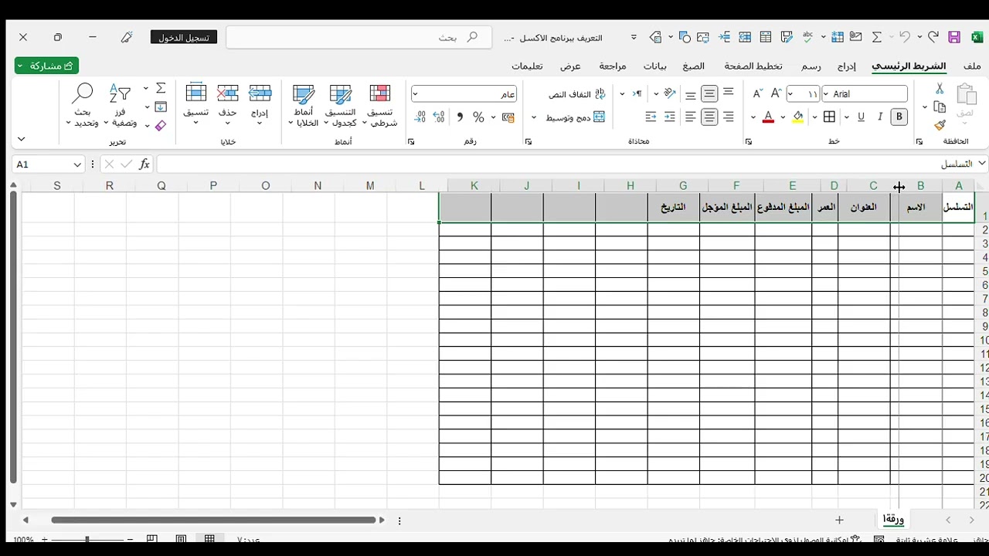Click the zoom slider in status bar
The height and width of the screenshot is (556, 989).
click(x=87, y=540)
